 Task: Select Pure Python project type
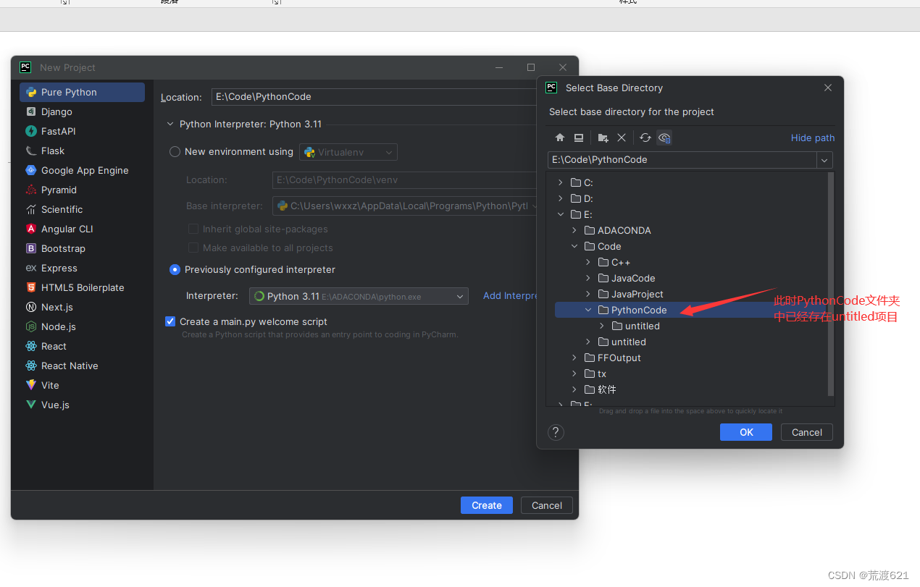[82, 92]
